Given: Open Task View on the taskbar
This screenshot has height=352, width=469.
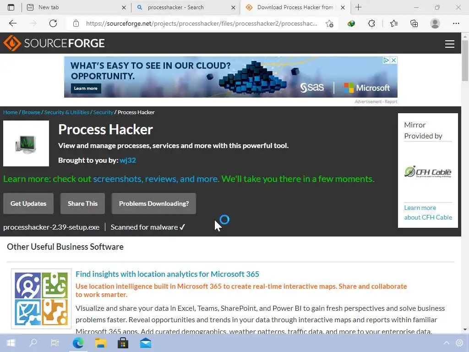Looking at the screenshot, I should point(55,343).
